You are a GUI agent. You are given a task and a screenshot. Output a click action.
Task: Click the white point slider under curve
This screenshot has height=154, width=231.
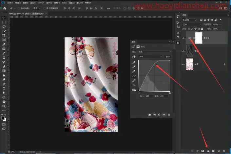(170, 93)
